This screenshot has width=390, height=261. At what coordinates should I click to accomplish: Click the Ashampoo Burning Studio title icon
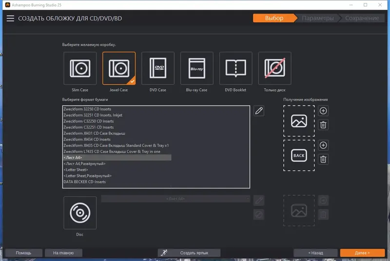click(x=8, y=5)
